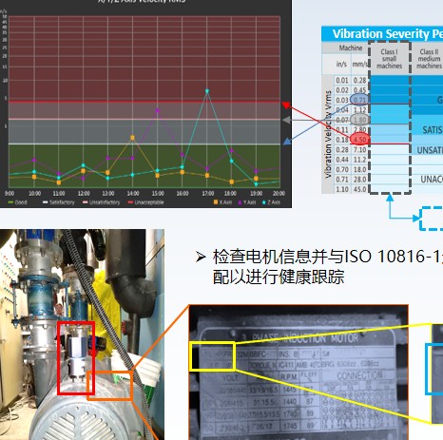Click the red-circled 4.50 threshold value
The width and height of the screenshot is (443, 440).
point(359,140)
